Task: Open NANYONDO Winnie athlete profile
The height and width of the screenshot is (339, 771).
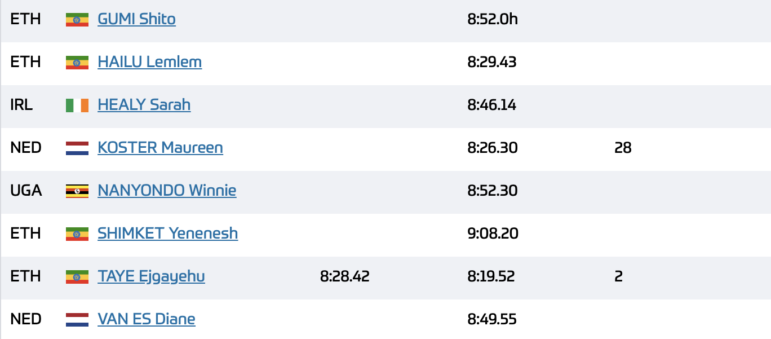Action: click(167, 191)
